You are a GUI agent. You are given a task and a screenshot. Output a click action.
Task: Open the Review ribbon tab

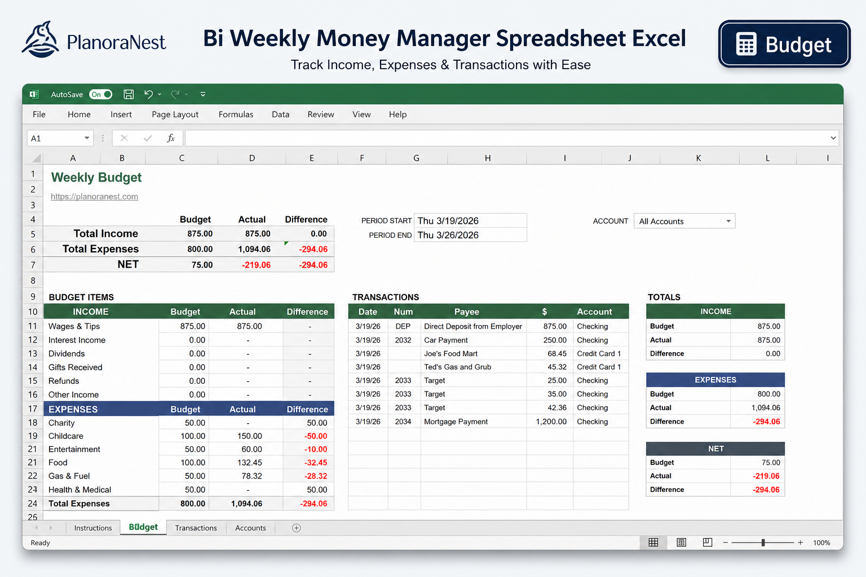click(x=321, y=114)
